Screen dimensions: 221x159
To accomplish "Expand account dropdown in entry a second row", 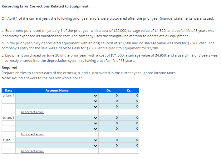I will coord(57,101).
